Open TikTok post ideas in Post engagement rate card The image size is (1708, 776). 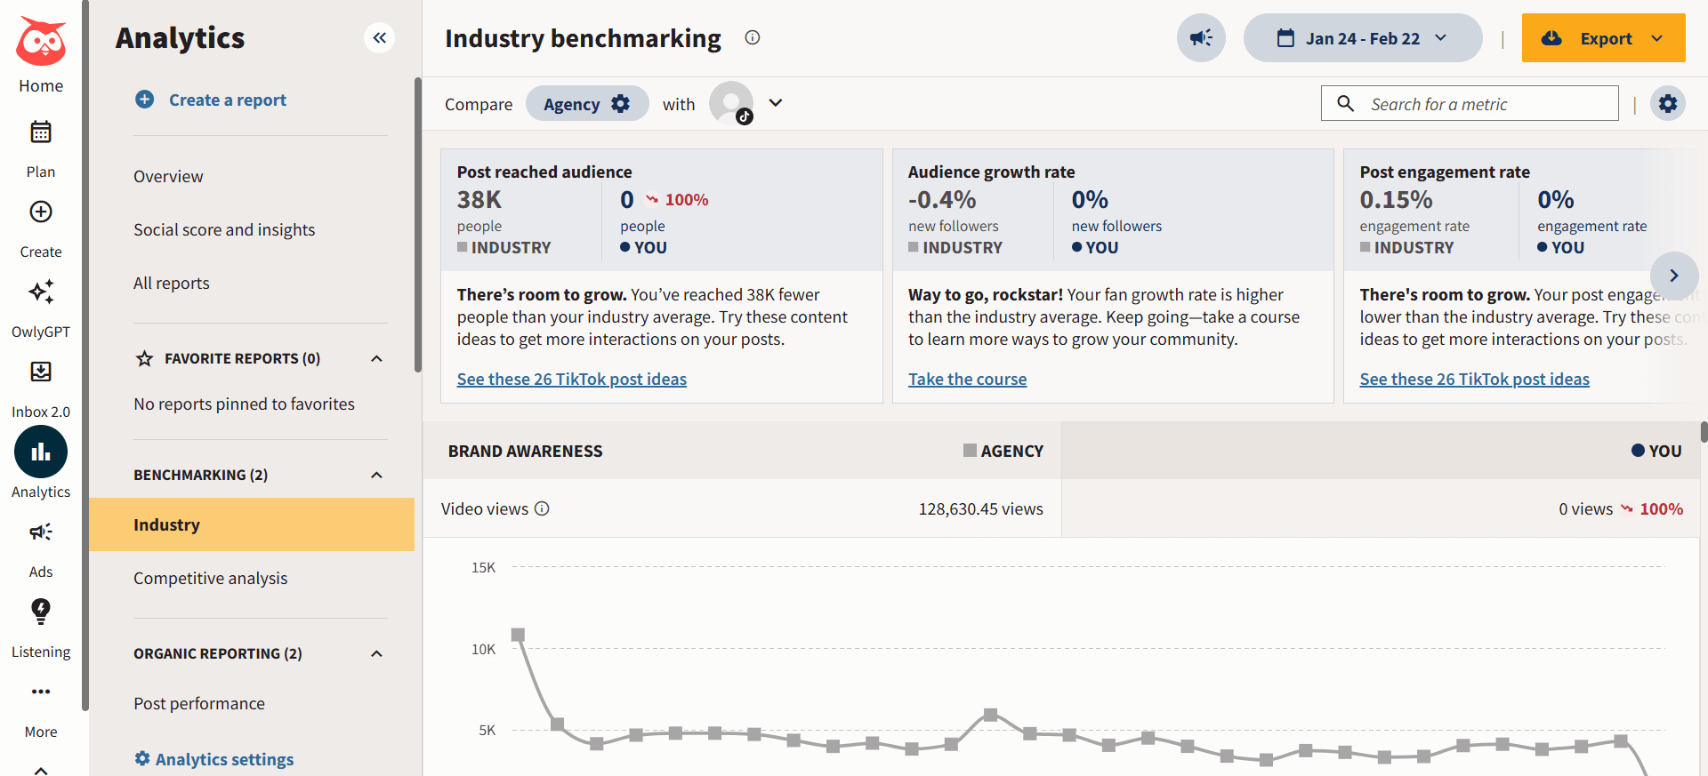point(1474,379)
